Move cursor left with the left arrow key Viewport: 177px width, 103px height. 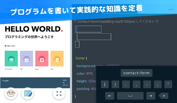tap(110, 96)
